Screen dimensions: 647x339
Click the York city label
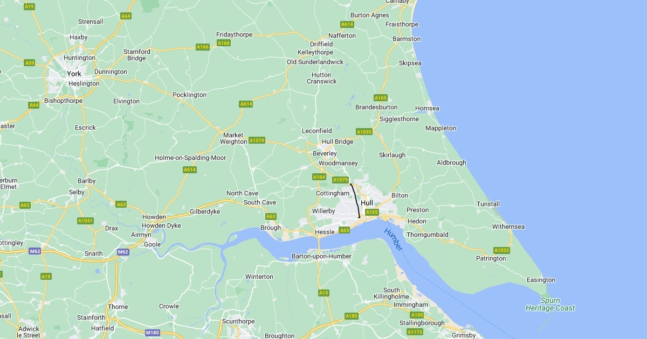[74, 74]
